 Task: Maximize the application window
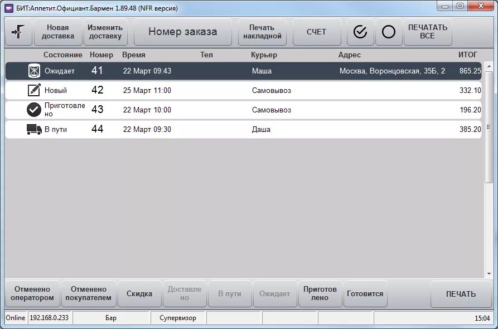[460, 6]
